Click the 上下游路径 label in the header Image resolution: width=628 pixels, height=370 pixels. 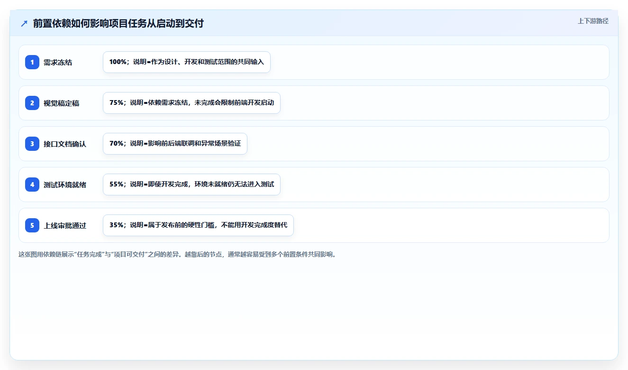pyautogui.click(x=593, y=21)
